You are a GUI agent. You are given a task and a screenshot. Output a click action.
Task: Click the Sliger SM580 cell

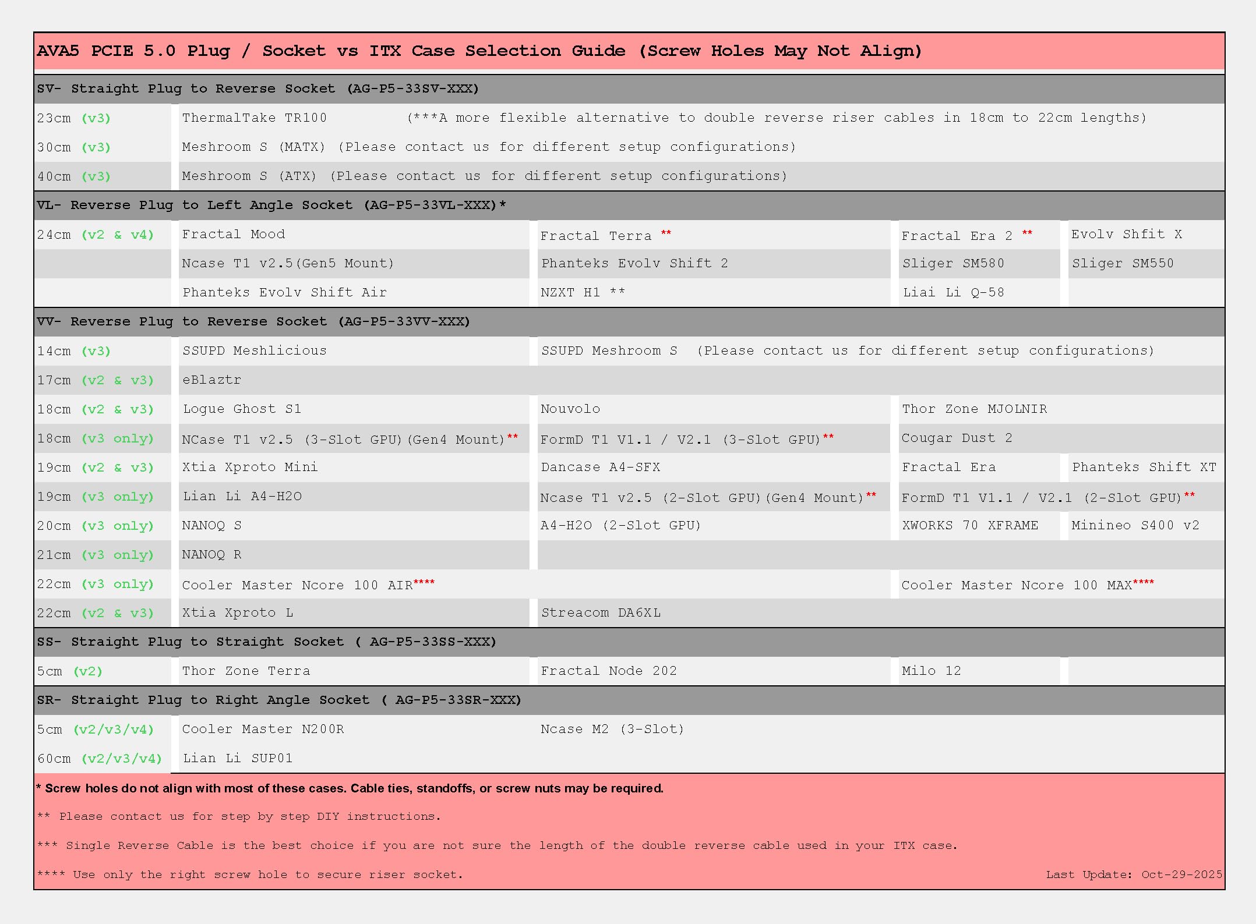click(953, 263)
